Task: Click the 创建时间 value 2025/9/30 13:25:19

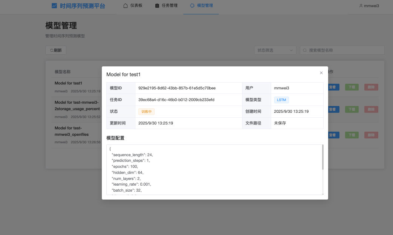Action: [291, 111]
